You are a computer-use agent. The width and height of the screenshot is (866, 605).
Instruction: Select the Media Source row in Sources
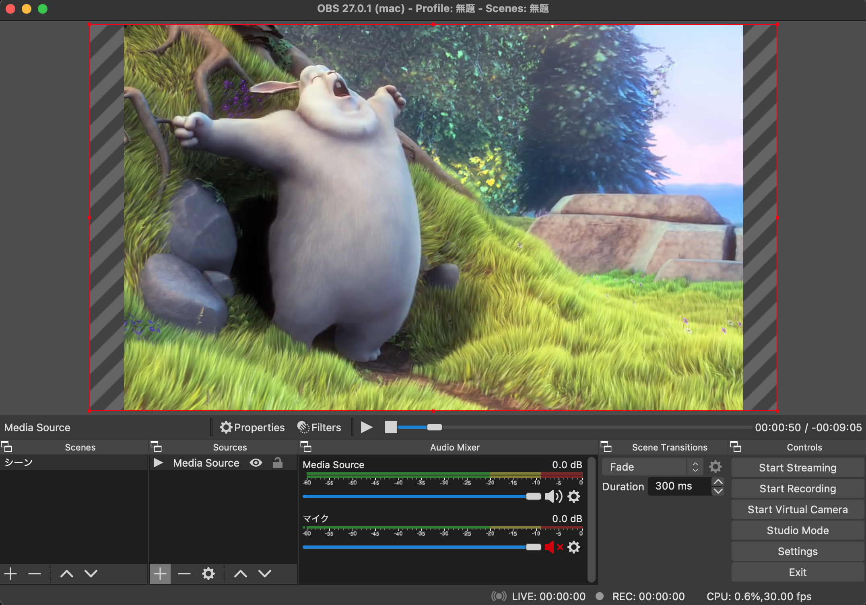tap(223, 463)
